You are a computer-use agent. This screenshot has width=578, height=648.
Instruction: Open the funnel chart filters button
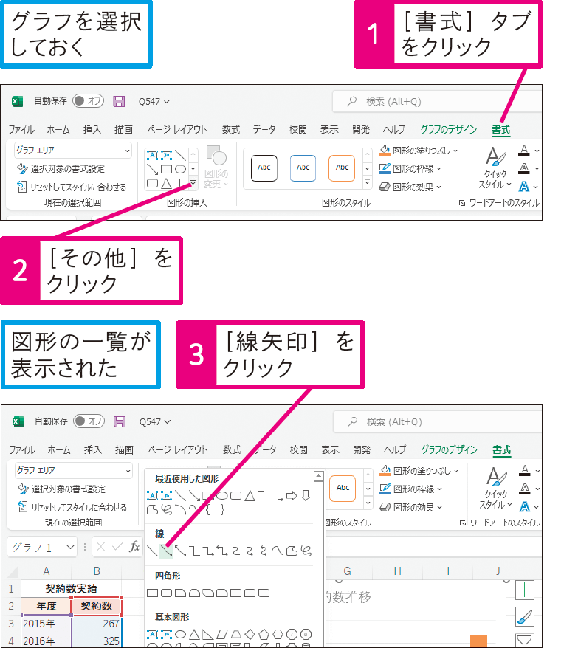pos(524,641)
